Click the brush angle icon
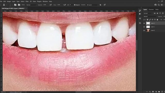165x93 pixels. [68, 5]
